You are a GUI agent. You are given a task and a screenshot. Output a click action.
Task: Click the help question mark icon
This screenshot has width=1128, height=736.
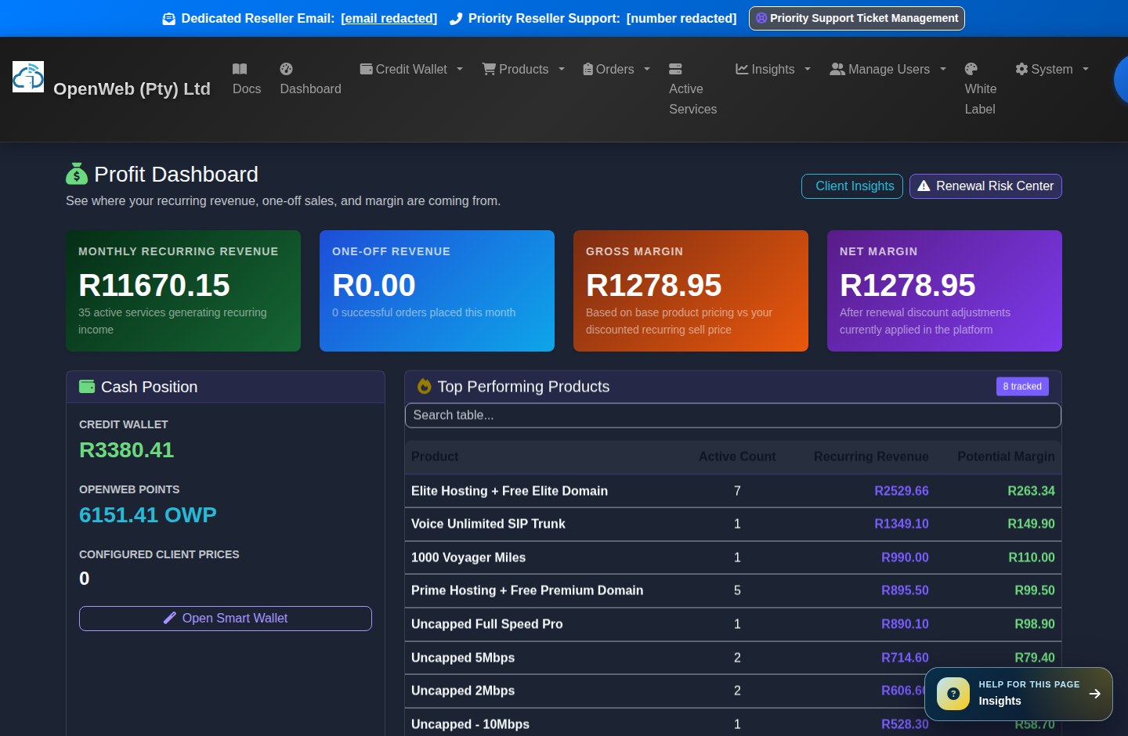click(x=953, y=694)
